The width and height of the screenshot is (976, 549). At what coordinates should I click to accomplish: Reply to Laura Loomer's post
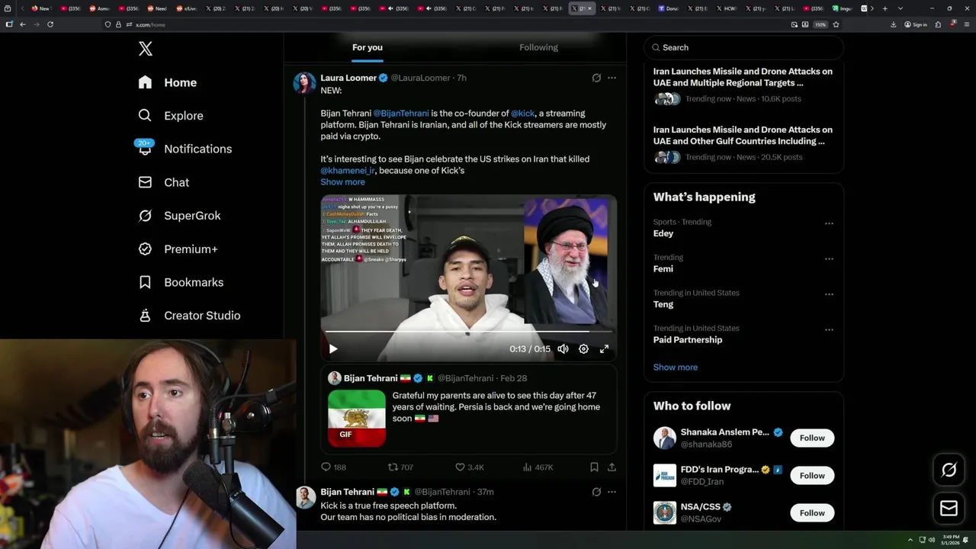tap(333, 467)
